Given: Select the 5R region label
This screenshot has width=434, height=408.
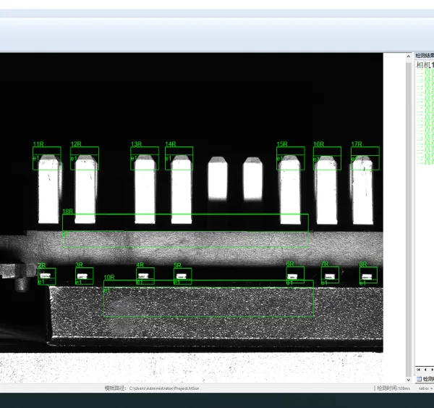Looking at the screenshot, I should tap(177, 265).
